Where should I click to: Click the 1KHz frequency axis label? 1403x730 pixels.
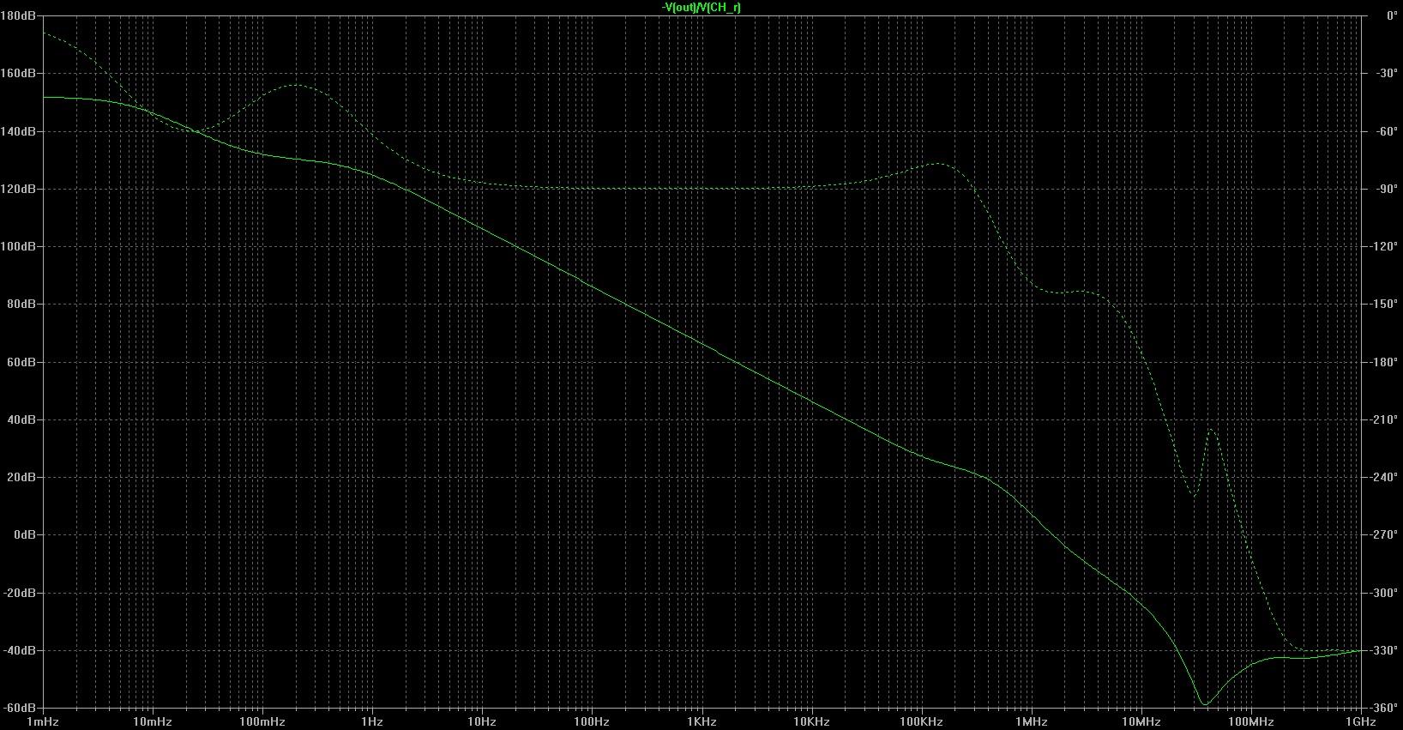click(x=701, y=722)
